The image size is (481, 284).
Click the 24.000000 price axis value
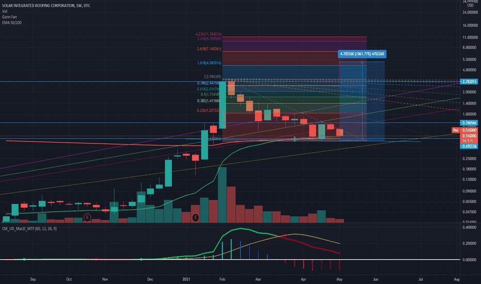pyautogui.click(x=470, y=12)
